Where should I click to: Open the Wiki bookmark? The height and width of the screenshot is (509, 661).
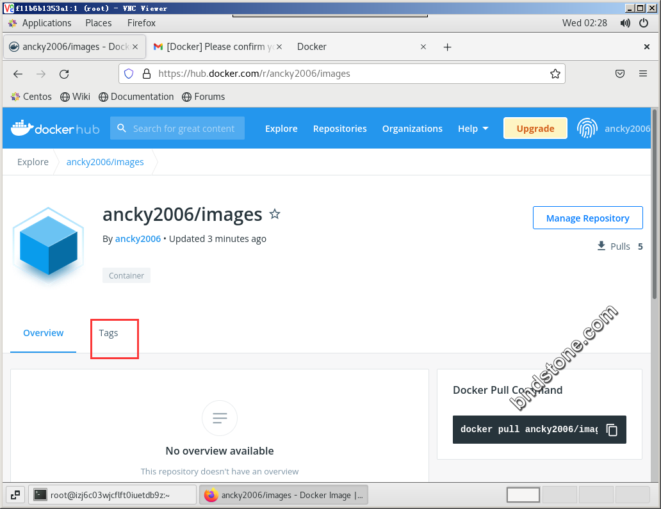(x=75, y=97)
